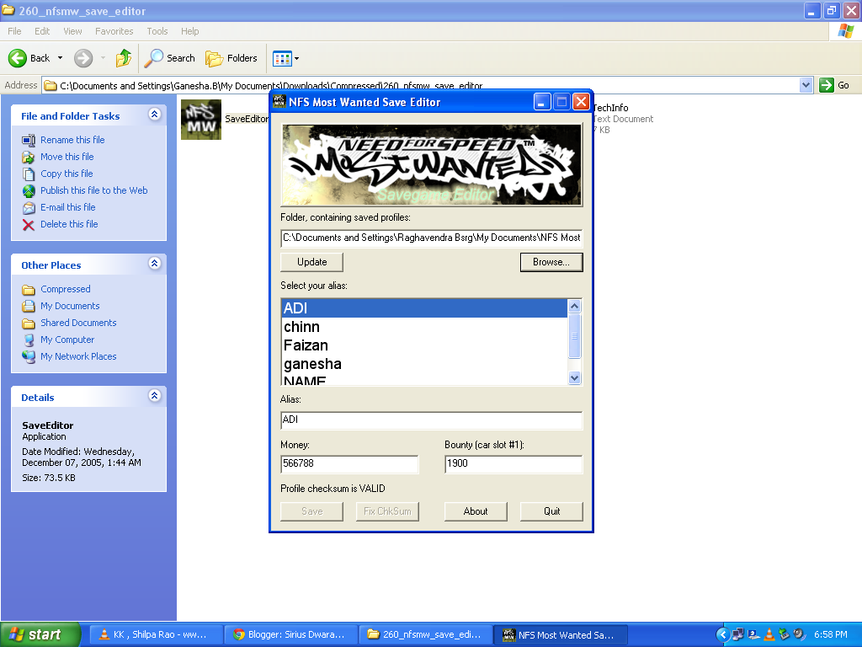Minimize the NFS Most Wanted Save Editor

tap(542, 102)
